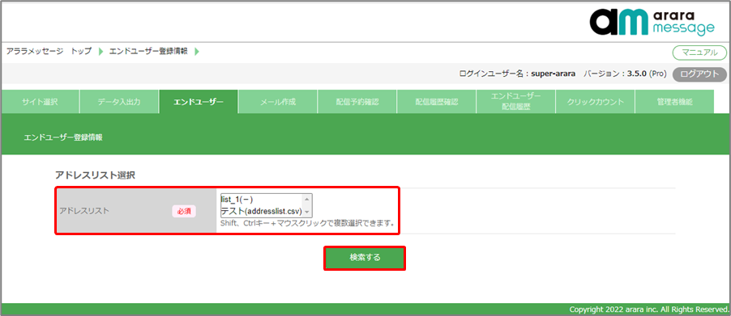Screen dimensions: 731x316
Task: Click the アドレスリスト field label
Action: (84, 210)
